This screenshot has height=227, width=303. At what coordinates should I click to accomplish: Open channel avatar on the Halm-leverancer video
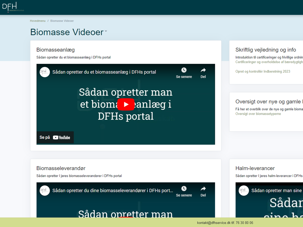coord(244,191)
